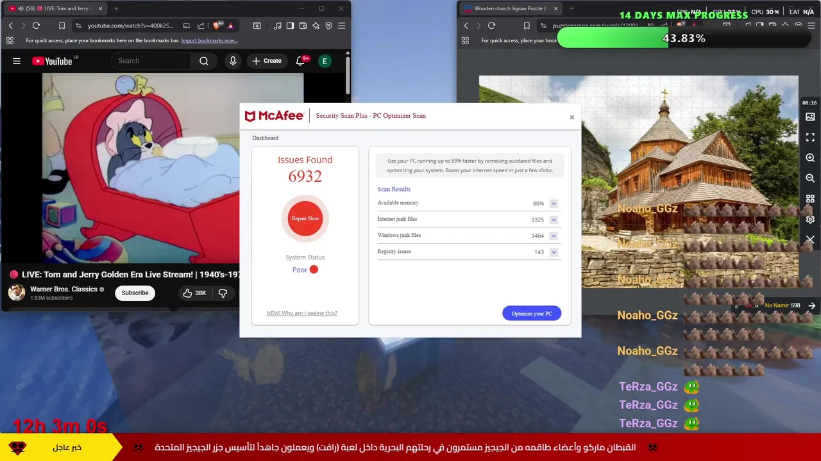Like the Tom and Jerry video
821x461 pixels.
click(194, 293)
